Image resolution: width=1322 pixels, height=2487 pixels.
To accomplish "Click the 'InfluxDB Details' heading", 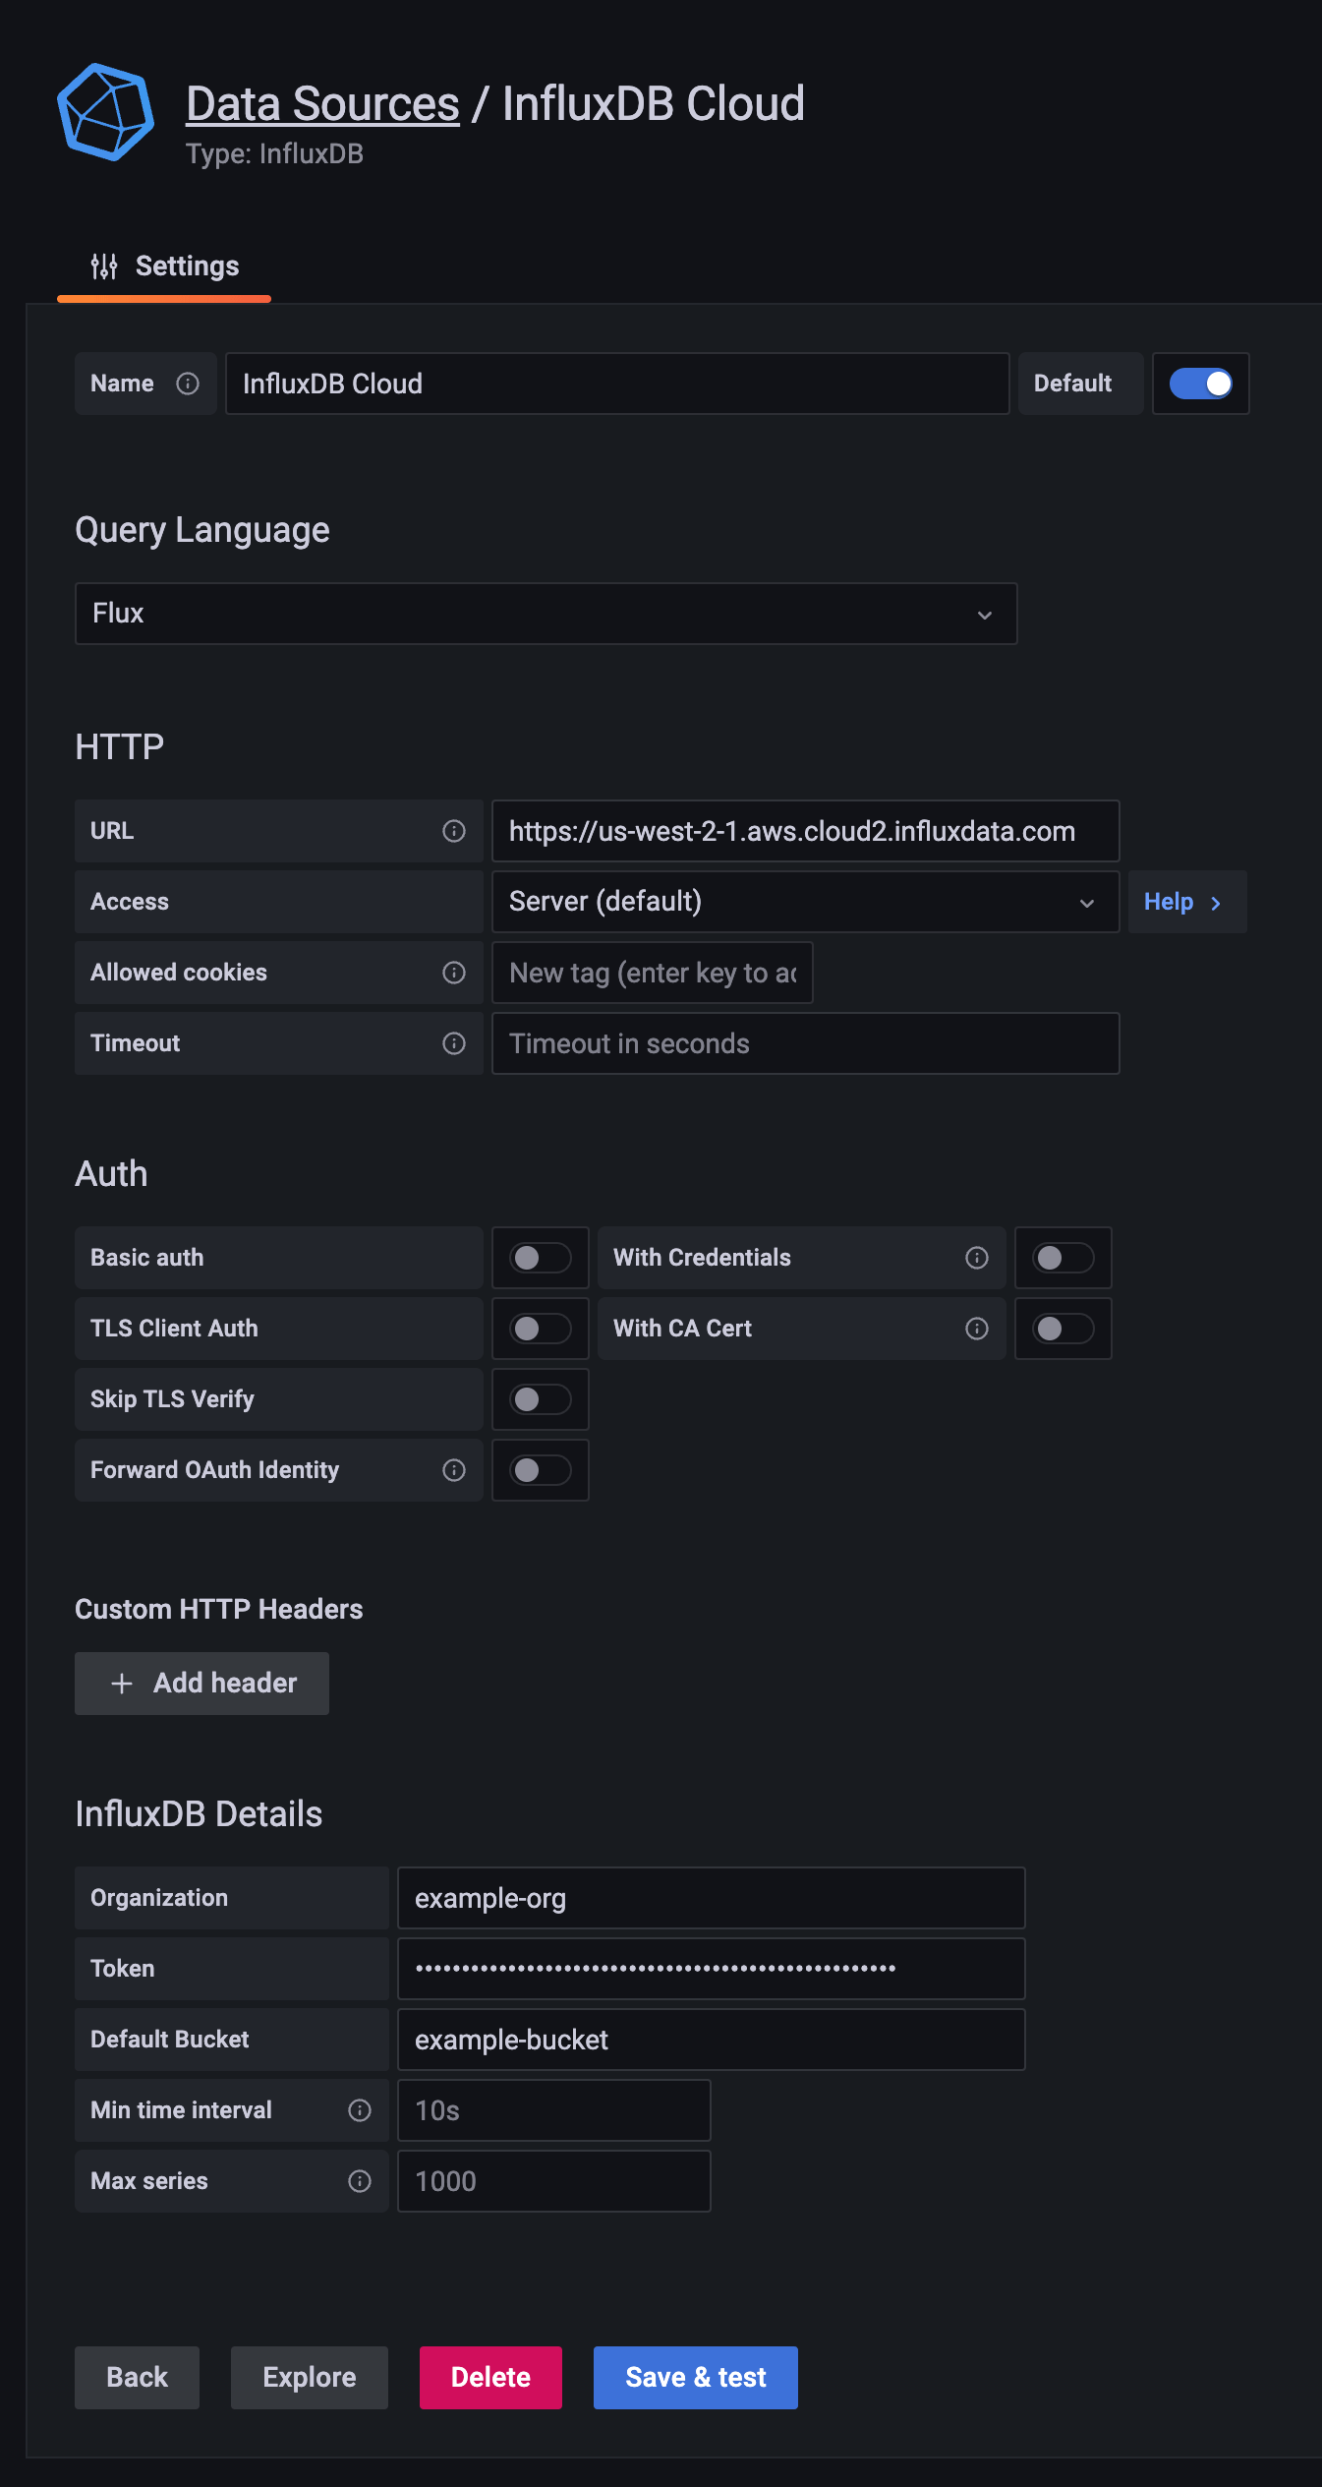I will click(200, 1814).
